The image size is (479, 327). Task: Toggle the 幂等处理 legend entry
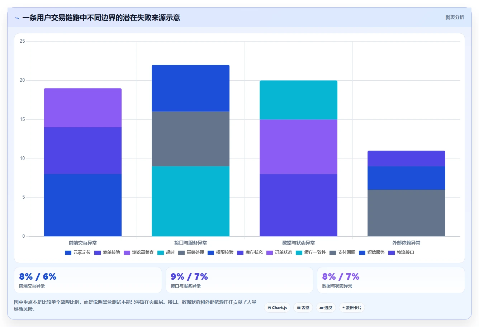(191, 252)
